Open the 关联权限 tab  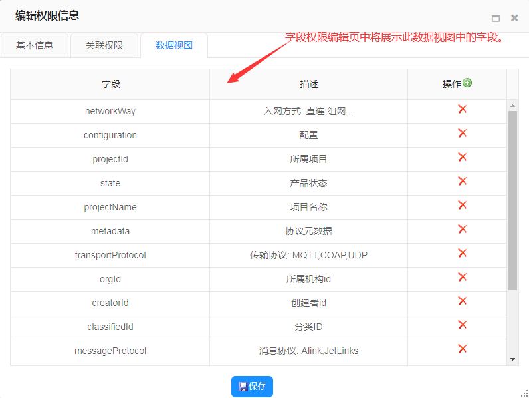tap(104, 46)
